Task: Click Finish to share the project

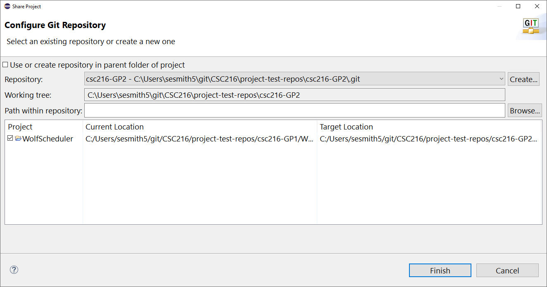Action: (x=440, y=270)
